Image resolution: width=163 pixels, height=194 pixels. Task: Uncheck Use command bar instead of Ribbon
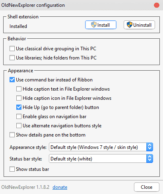[x=12, y=80]
